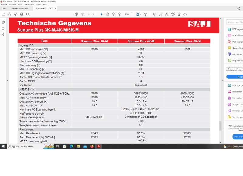Open Microsoft Edge from taskbar
243x176 pixels.
[71, 146]
